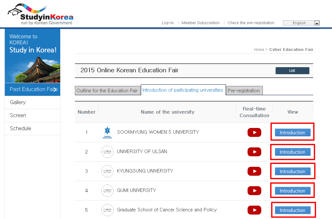This screenshot has height=219, width=332.
Task: Click Cyber Education Fair breadcrumb text
Action: tap(291, 50)
